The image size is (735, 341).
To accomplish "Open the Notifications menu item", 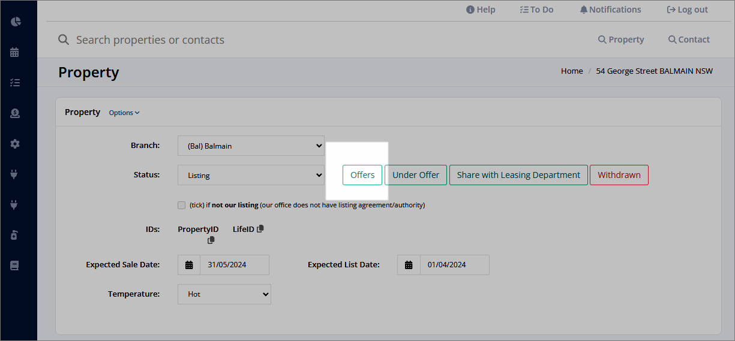I will pos(610,10).
